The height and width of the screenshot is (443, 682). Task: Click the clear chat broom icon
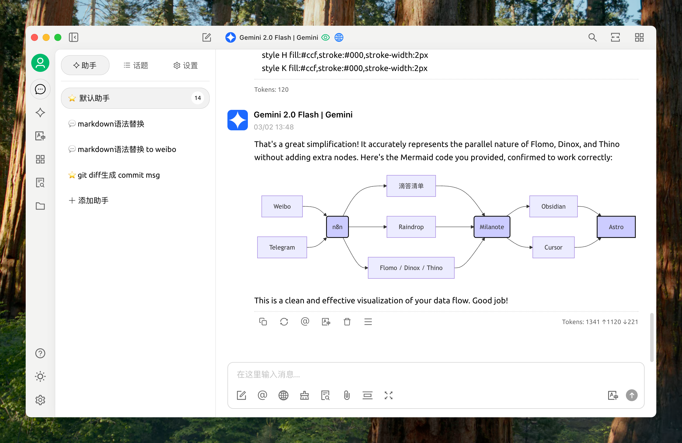click(x=305, y=395)
